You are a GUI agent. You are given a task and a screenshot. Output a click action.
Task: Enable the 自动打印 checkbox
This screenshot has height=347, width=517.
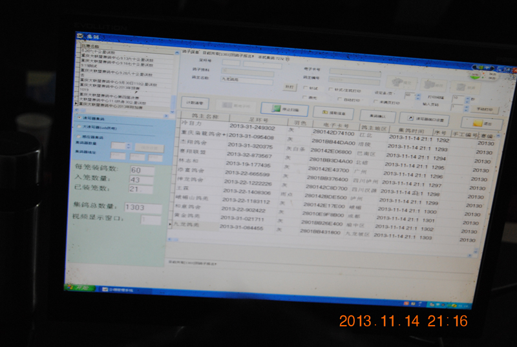point(339,100)
